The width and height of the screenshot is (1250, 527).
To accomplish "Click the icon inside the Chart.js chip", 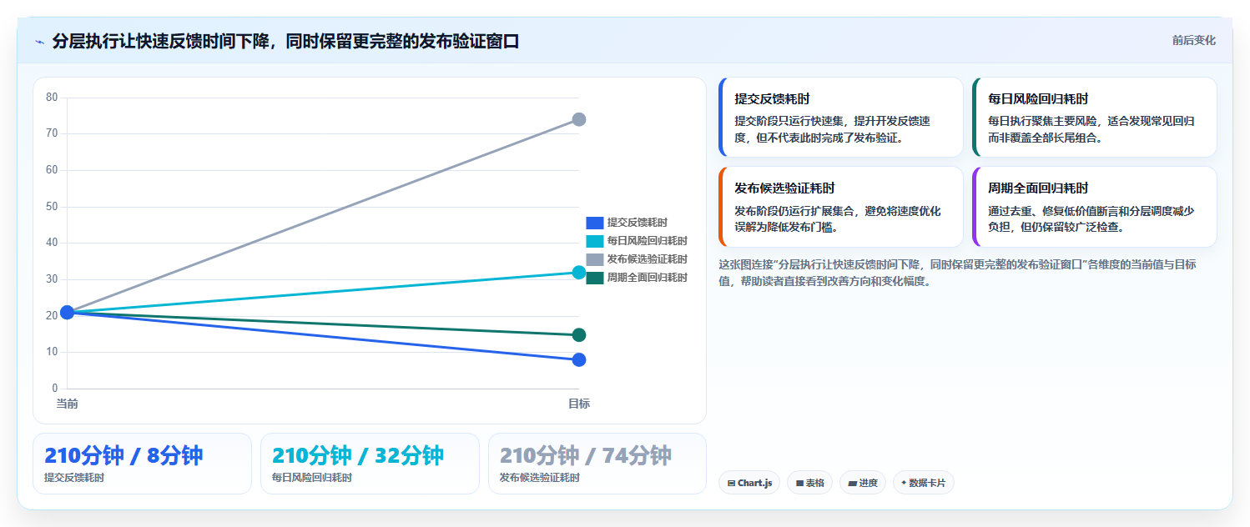I will pos(731,483).
